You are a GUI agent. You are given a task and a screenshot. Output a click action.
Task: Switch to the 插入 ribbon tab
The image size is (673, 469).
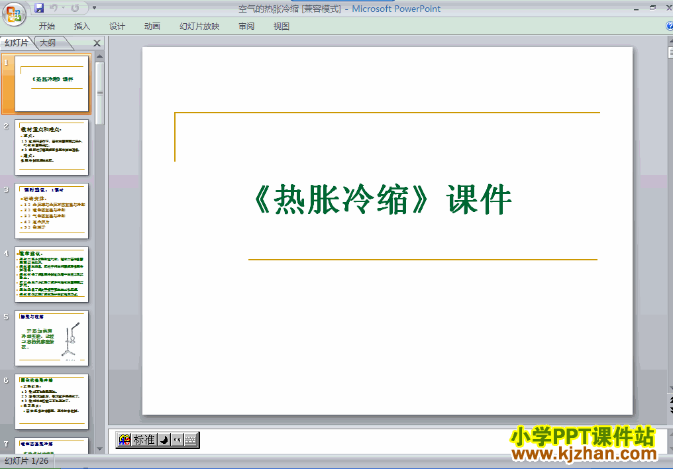click(x=82, y=26)
